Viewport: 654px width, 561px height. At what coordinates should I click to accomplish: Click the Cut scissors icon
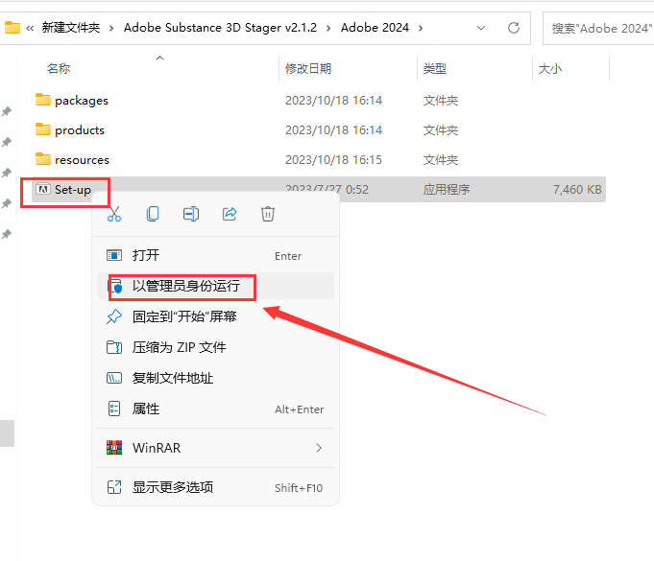114,214
